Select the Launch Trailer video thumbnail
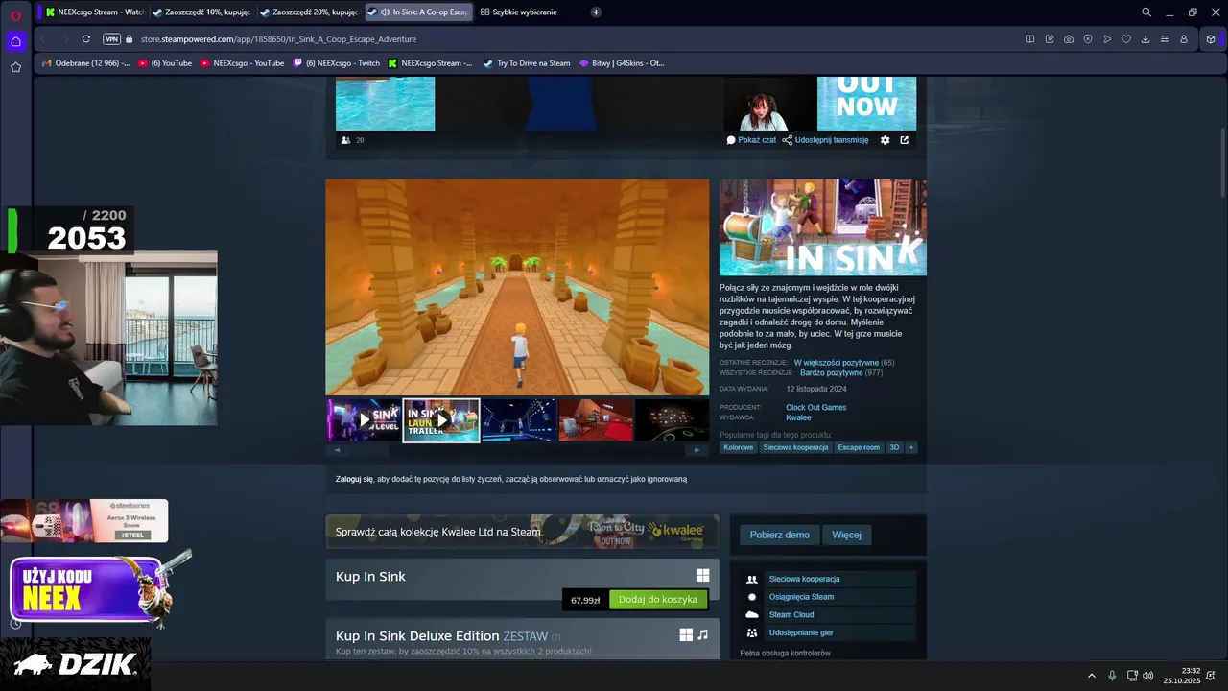 coord(441,420)
